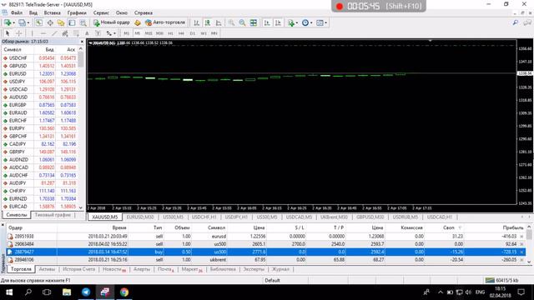The height and width of the screenshot is (300, 534).
Task: Open the Графики menu
Action: click(x=77, y=13)
